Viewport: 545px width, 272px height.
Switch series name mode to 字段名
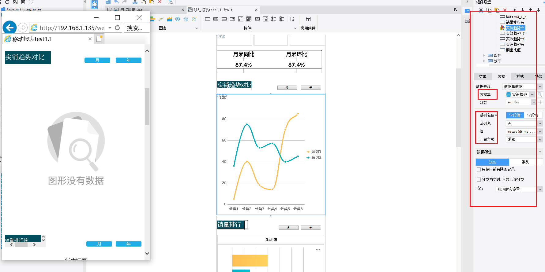(x=533, y=115)
